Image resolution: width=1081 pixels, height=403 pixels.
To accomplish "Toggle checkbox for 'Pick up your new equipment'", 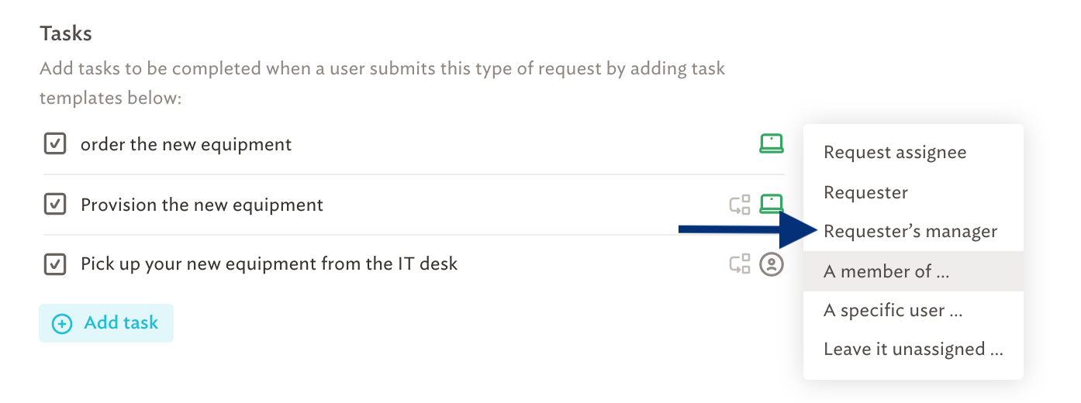I will (x=54, y=264).
